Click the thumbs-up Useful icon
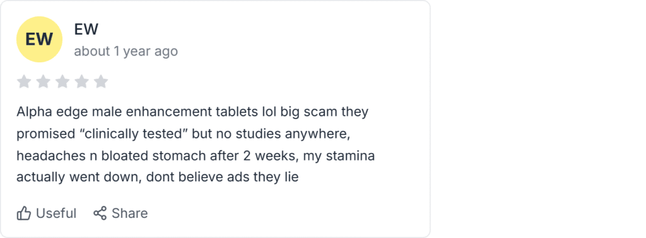This screenshot has height=238, width=646. [24, 213]
